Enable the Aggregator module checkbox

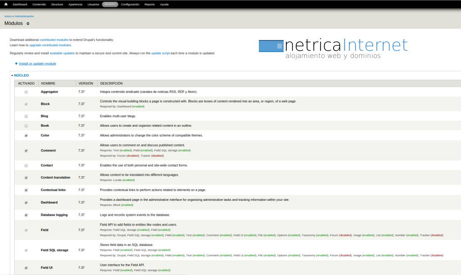[x=26, y=92]
